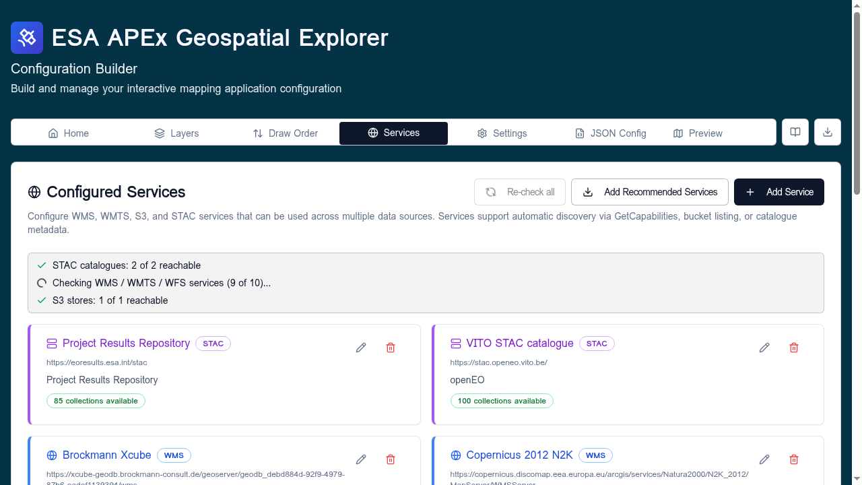Click the https://eoresults.esa.int/stac URL text
Image resolution: width=862 pixels, height=485 pixels.
coord(97,362)
